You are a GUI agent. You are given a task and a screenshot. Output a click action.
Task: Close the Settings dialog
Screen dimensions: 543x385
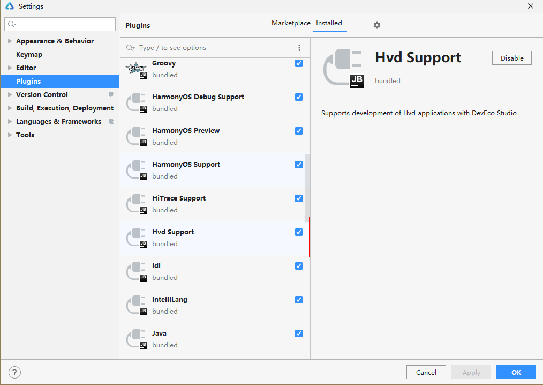point(531,6)
